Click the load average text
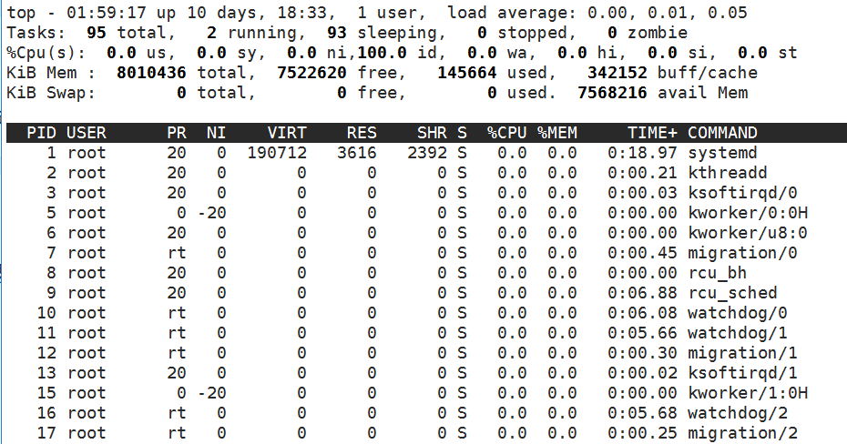The height and width of the screenshot is (444, 847). pyautogui.click(x=597, y=13)
